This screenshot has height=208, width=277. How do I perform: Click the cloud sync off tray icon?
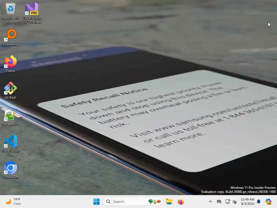pyautogui.click(x=219, y=201)
